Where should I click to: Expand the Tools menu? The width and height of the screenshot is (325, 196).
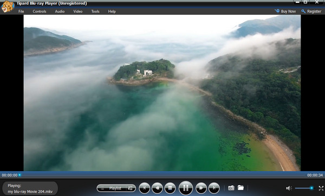click(x=95, y=11)
